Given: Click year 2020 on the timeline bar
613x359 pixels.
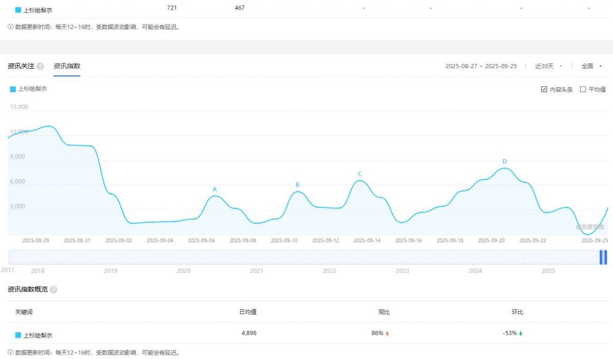Looking at the screenshot, I should [x=183, y=271].
